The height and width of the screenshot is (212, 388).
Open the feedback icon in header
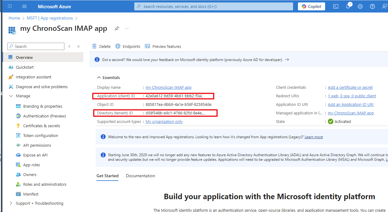click(384, 6)
